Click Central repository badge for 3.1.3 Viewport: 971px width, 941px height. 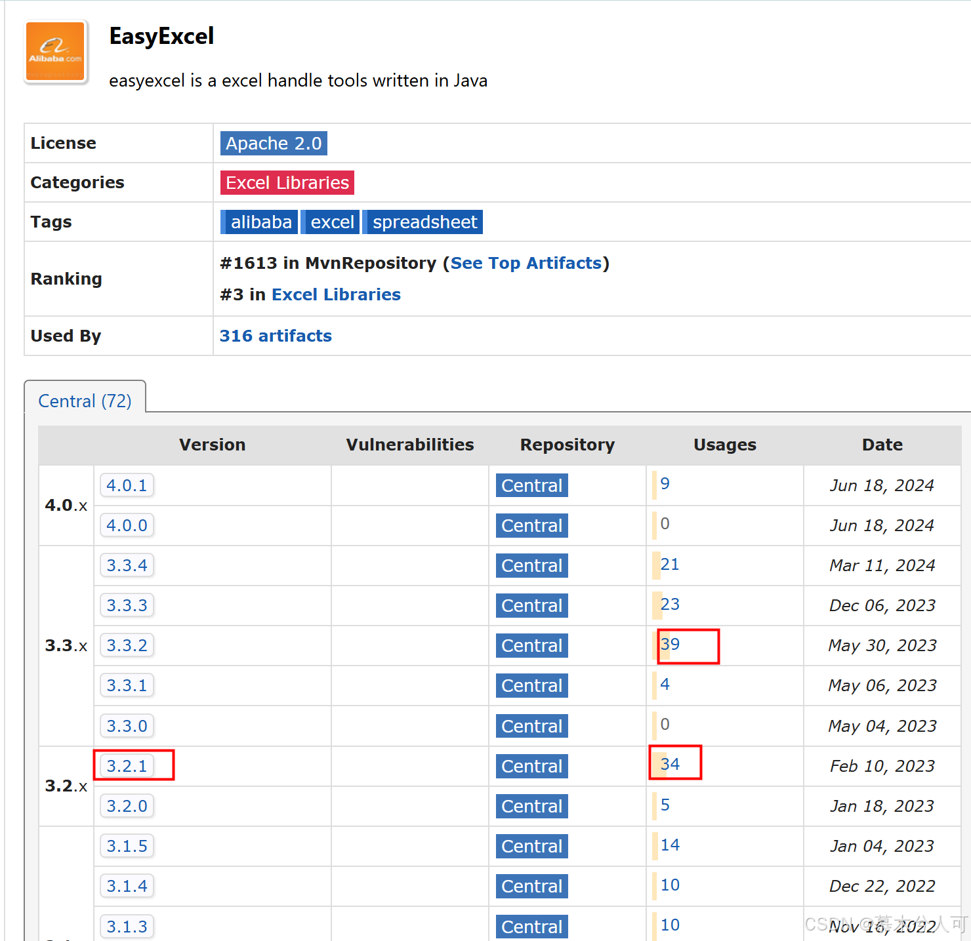point(531,927)
